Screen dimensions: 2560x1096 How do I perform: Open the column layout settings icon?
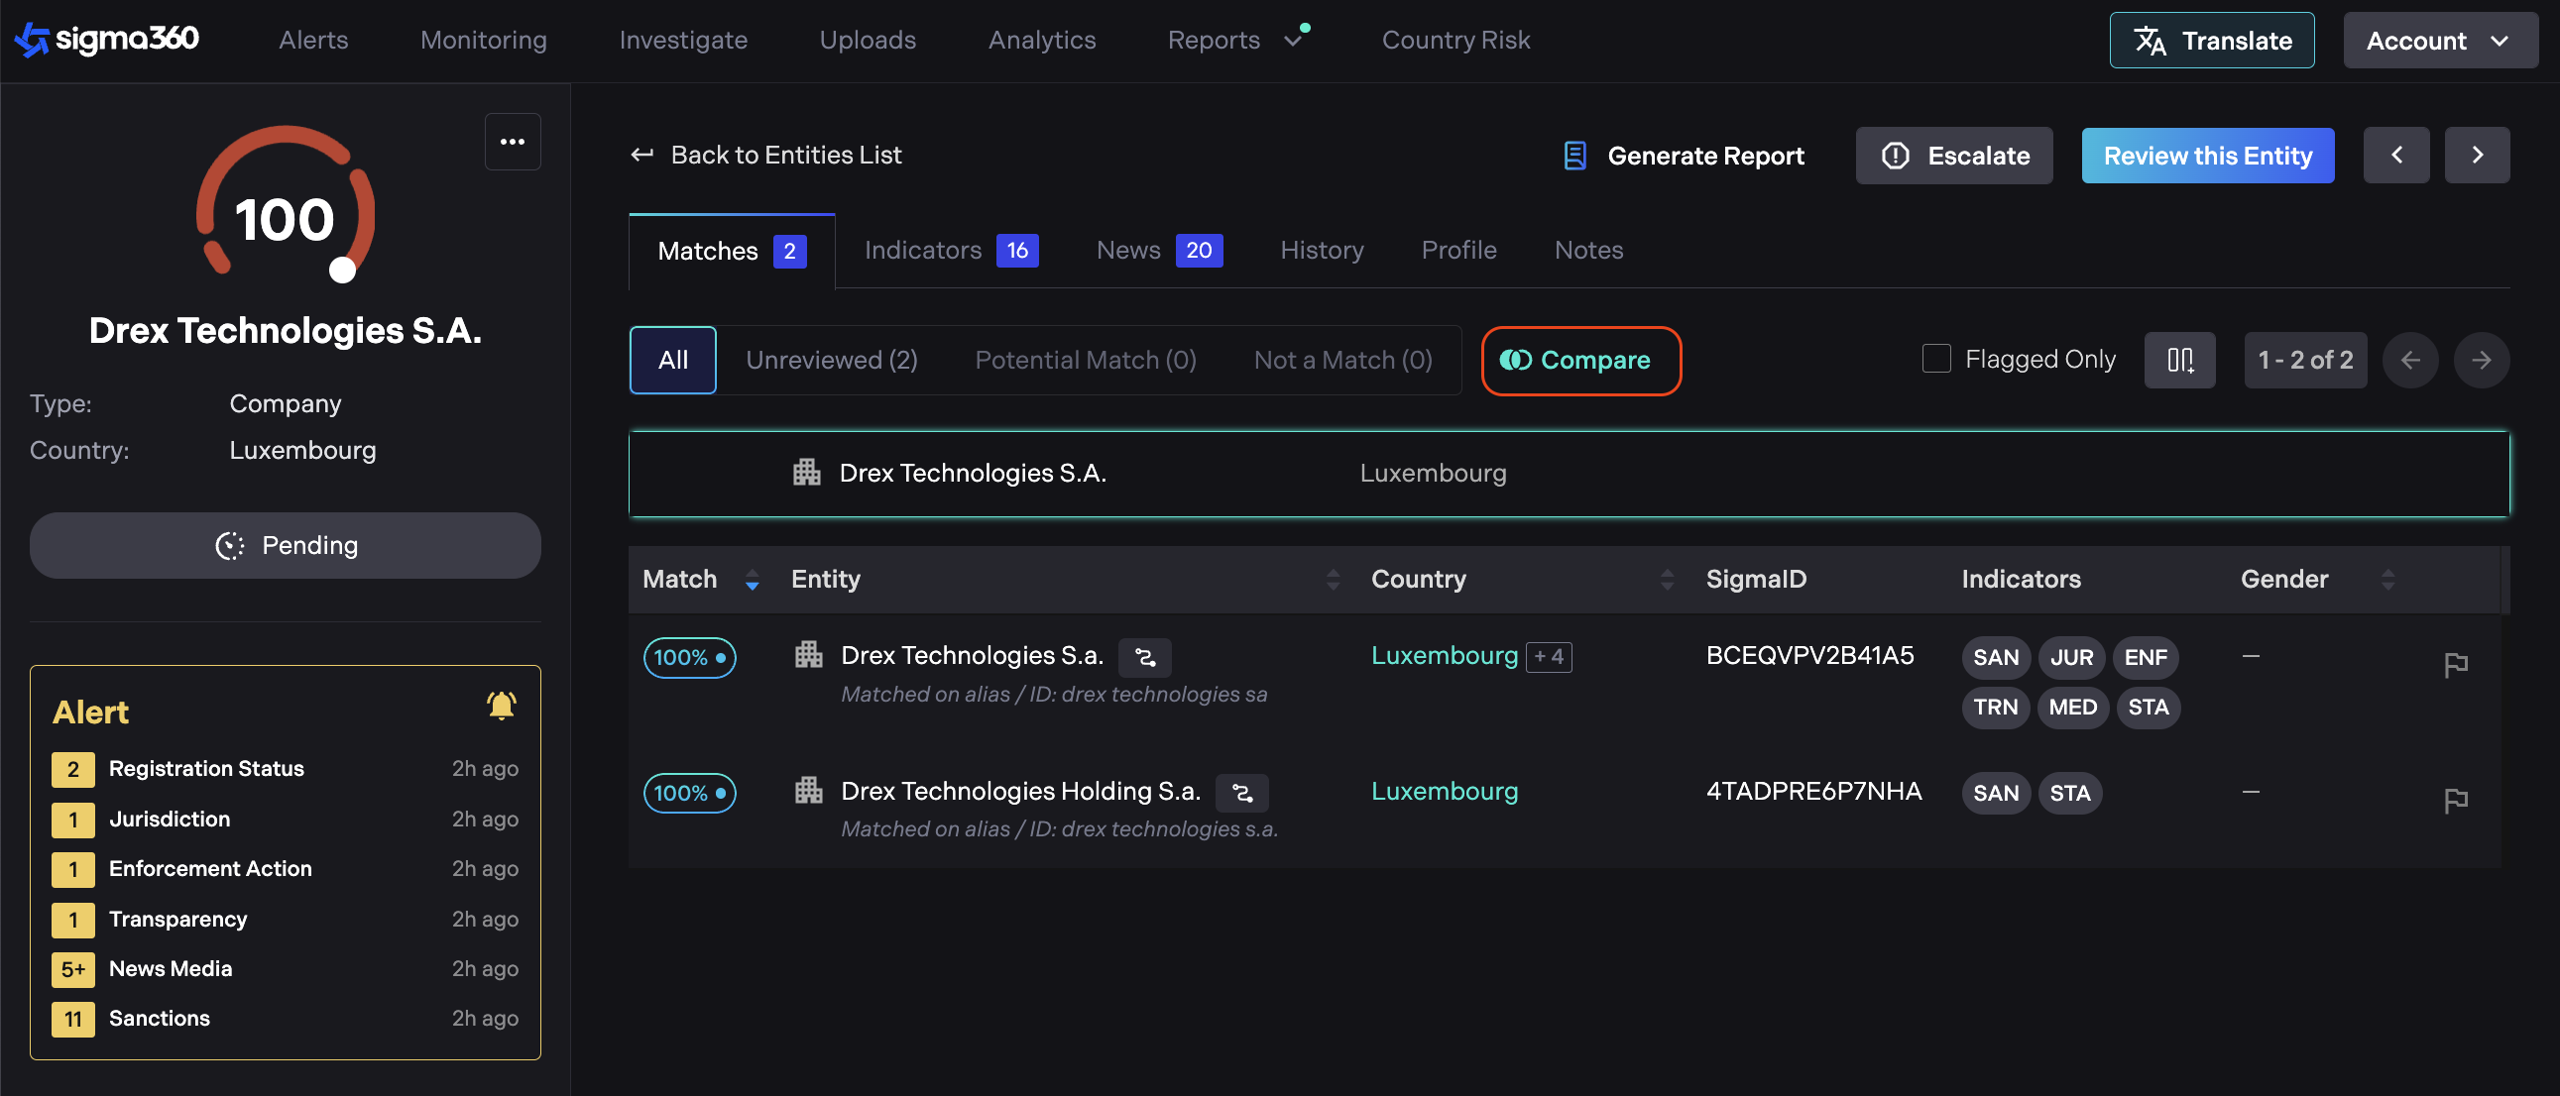tap(2178, 360)
